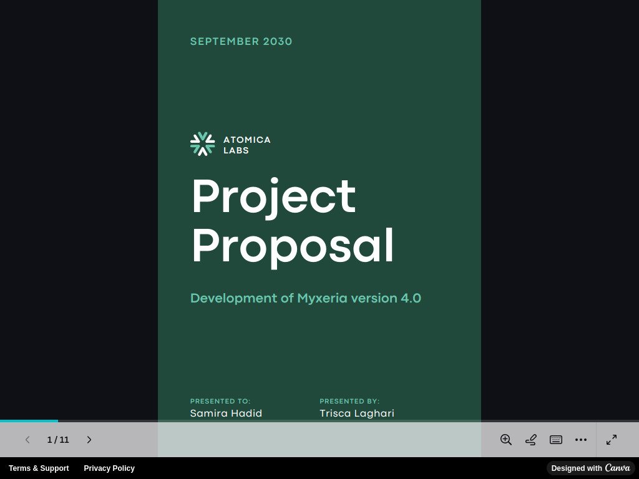Image resolution: width=639 pixels, height=479 pixels.
Task: Open Terms & Support
Action: 39,468
